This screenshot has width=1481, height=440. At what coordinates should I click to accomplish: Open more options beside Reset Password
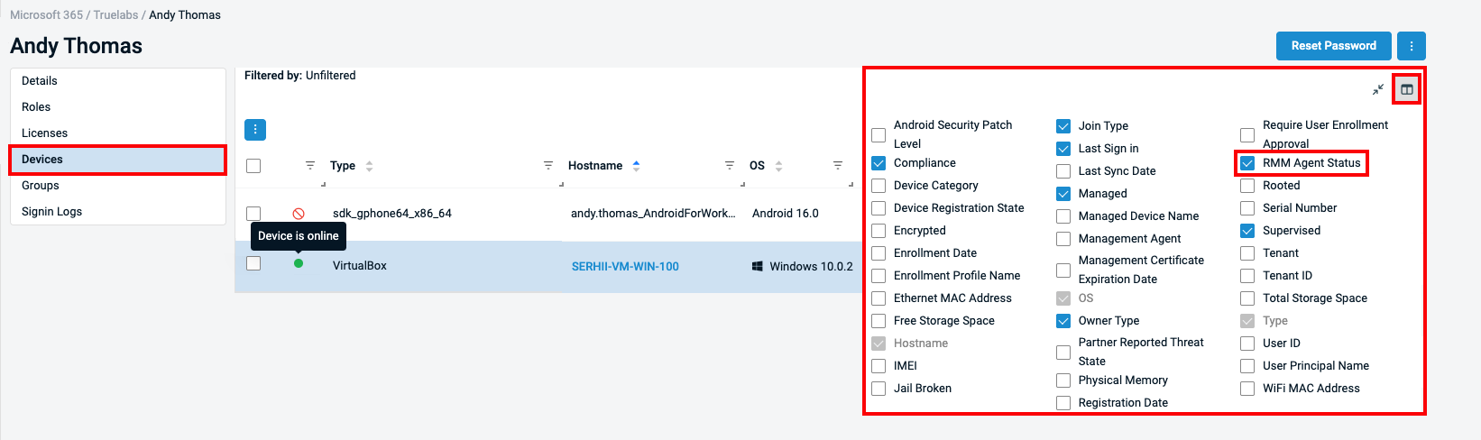[x=1411, y=46]
